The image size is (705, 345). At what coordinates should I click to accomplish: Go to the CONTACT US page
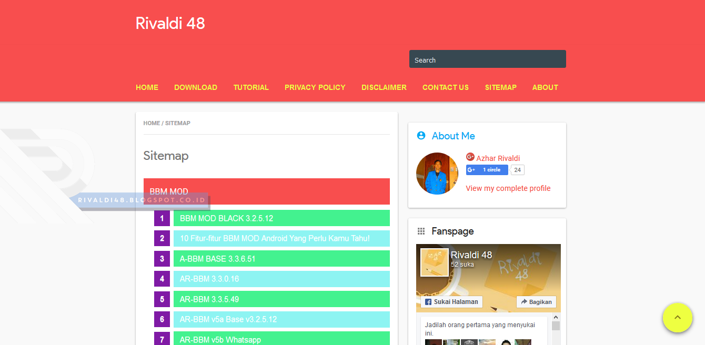point(445,87)
